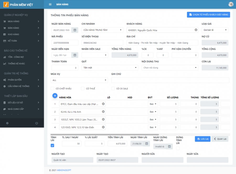Expand the Loại giá dropdown
Viewport: 236px width, 174px height.
click(x=215, y=30)
